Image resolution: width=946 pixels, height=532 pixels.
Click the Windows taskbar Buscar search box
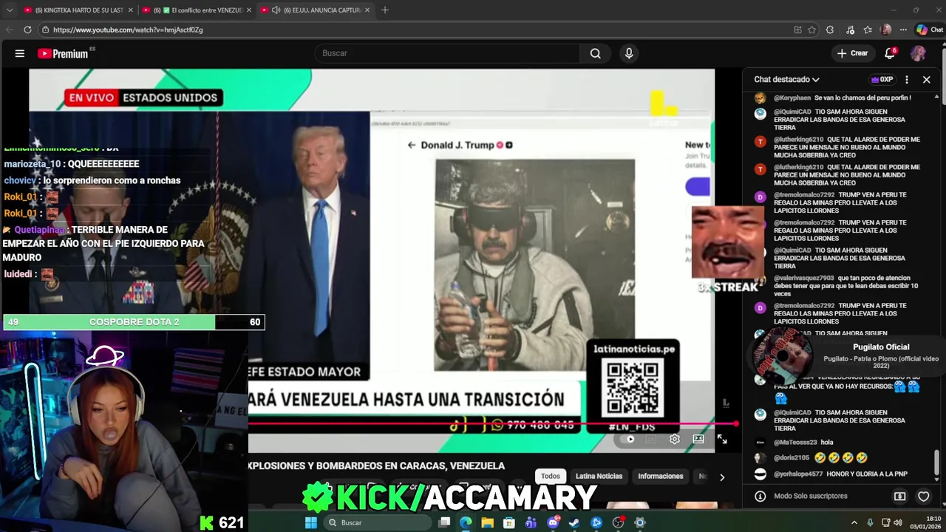click(376, 522)
